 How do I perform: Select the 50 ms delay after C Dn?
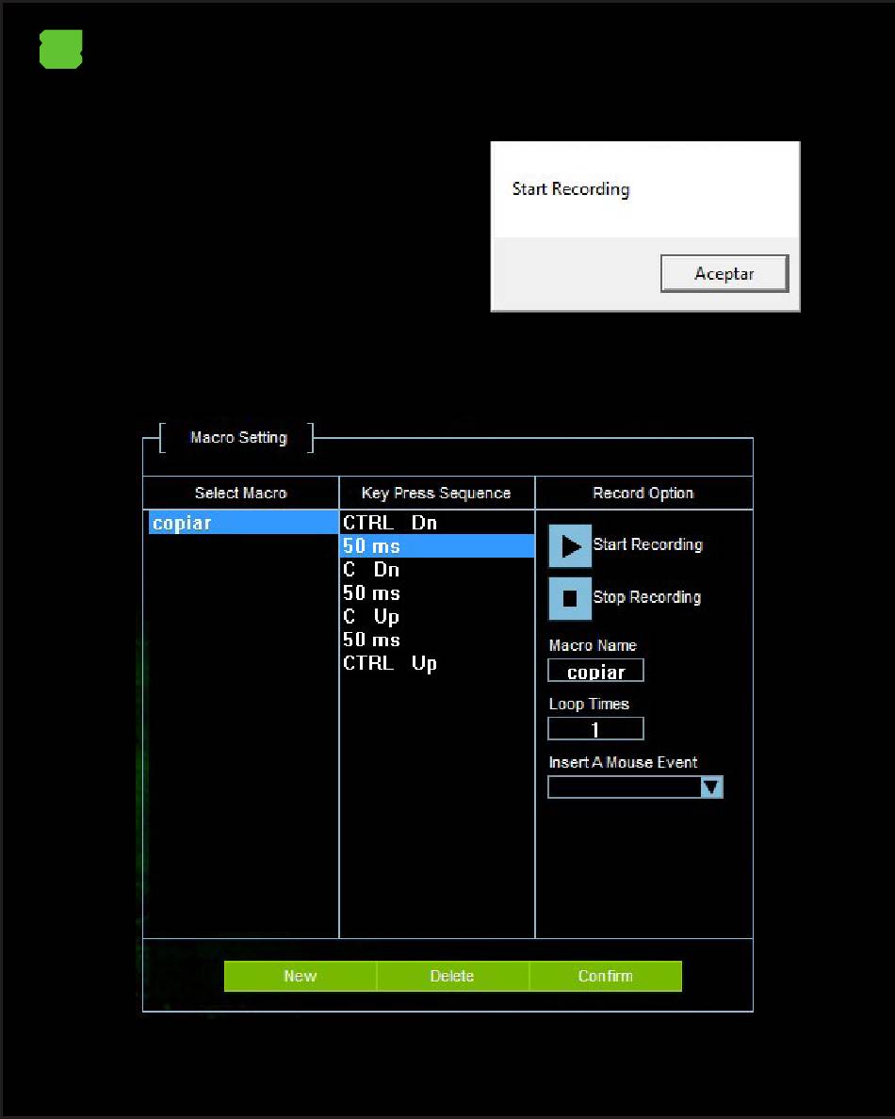point(371,593)
